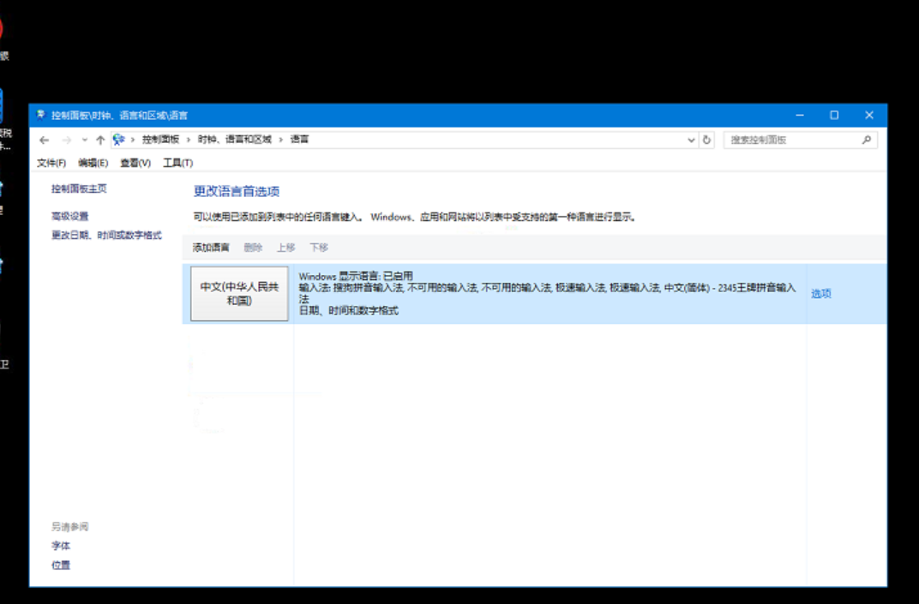The height and width of the screenshot is (604, 919).
Task: Close the language control panel window
Action: pyautogui.click(x=869, y=116)
